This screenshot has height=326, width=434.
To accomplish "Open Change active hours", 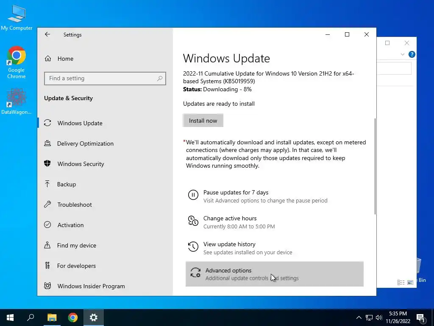I will coord(274,222).
